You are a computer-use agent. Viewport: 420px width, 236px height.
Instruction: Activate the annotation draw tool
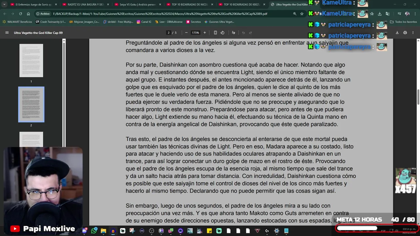pyautogui.click(x=234, y=33)
